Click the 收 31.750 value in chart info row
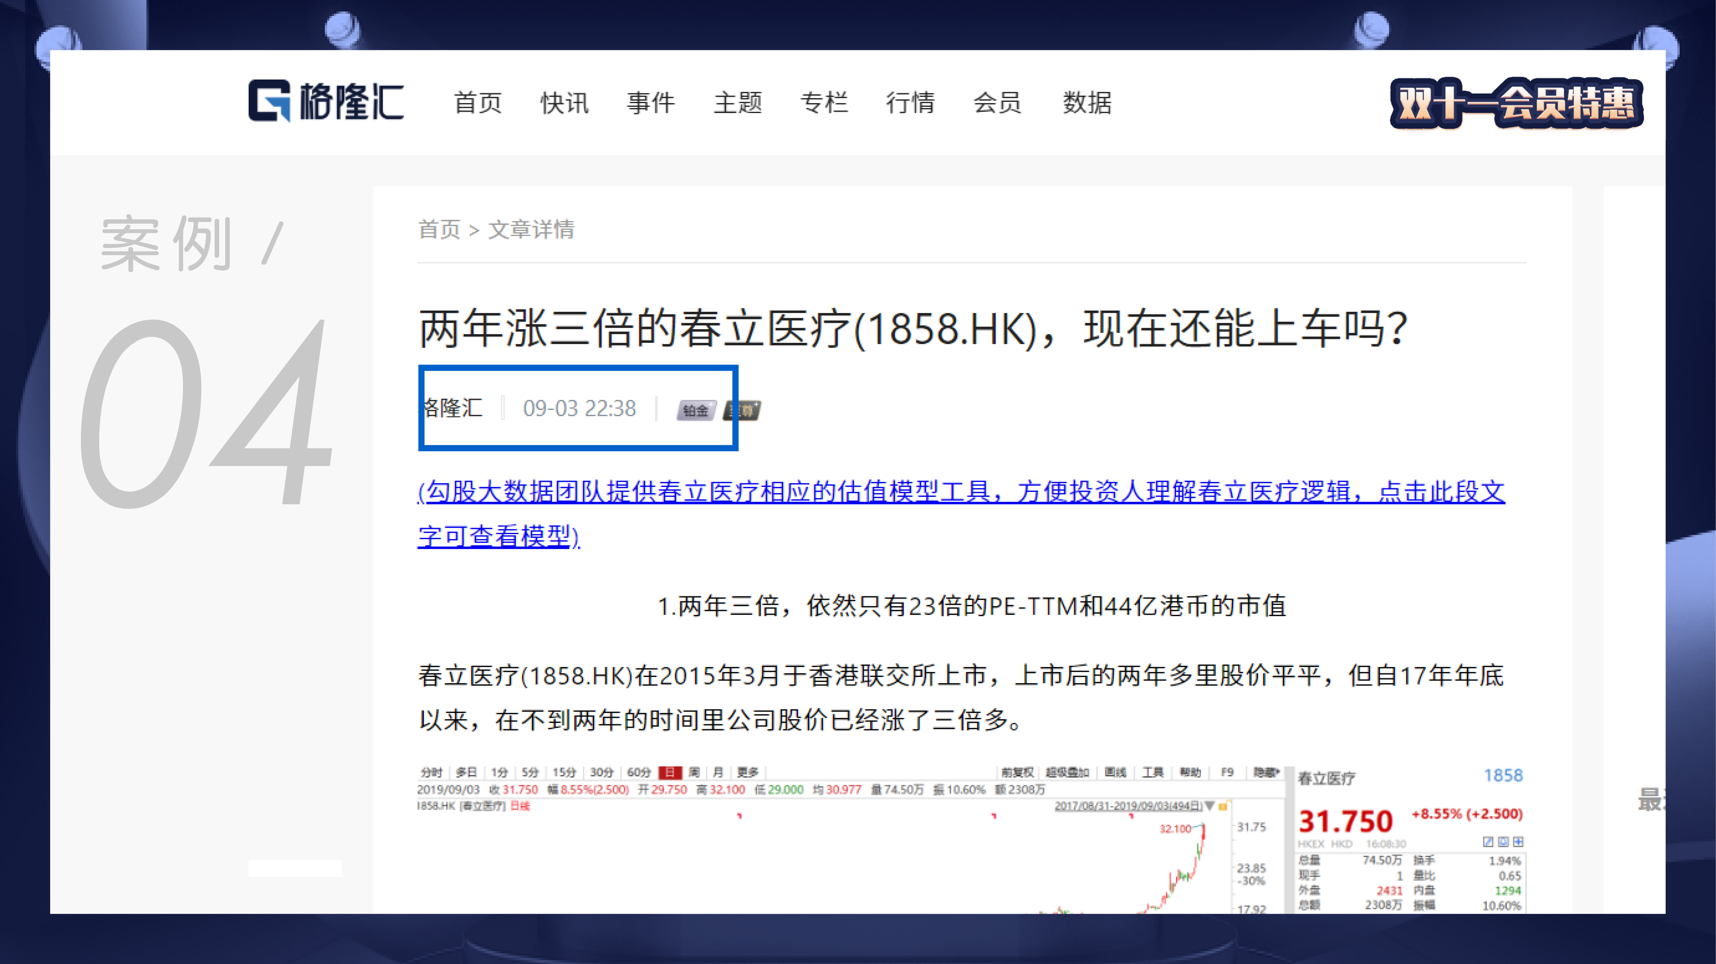1716x964 pixels. pos(514,790)
